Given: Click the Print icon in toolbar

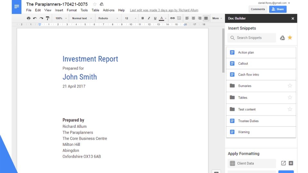Looking at the screenshot, I should pos(29,18).
